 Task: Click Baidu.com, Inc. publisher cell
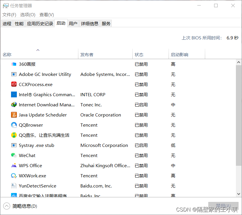click(96, 186)
